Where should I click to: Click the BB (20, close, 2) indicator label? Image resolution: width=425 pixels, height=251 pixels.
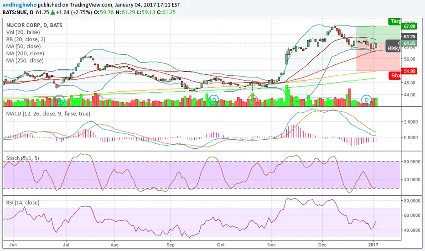(26, 39)
